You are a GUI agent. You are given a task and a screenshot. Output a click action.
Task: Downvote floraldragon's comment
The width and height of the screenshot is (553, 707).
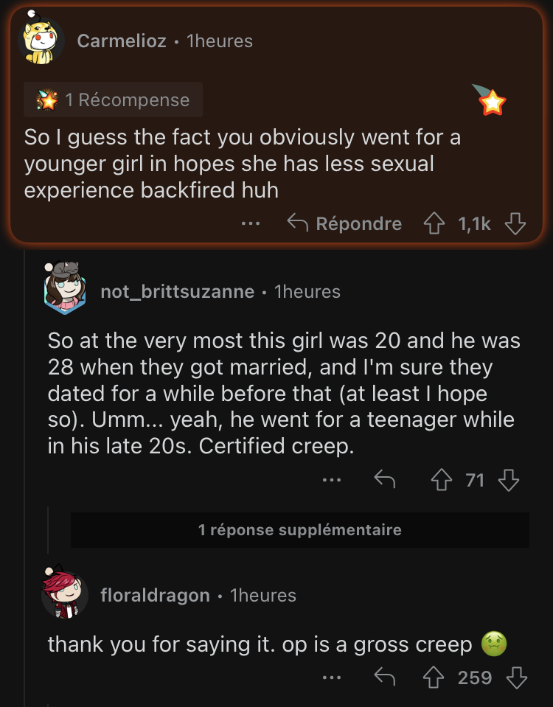[517, 678]
